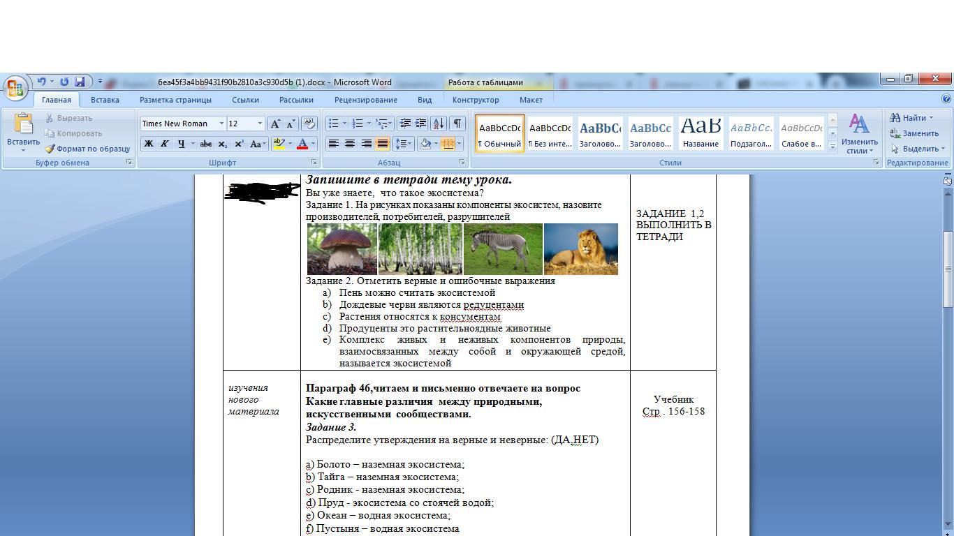954x536 pixels.
Task: Open the Макет table tools tab
Action: pyautogui.click(x=531, y=100)
